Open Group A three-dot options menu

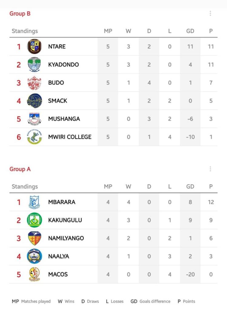210,169
